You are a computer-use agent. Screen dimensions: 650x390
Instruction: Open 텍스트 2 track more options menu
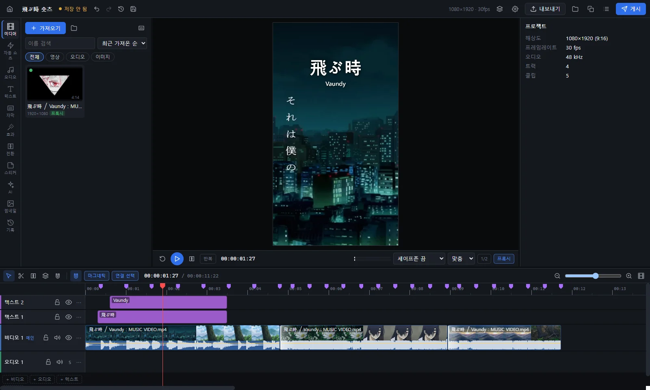(x=79, y=302)
